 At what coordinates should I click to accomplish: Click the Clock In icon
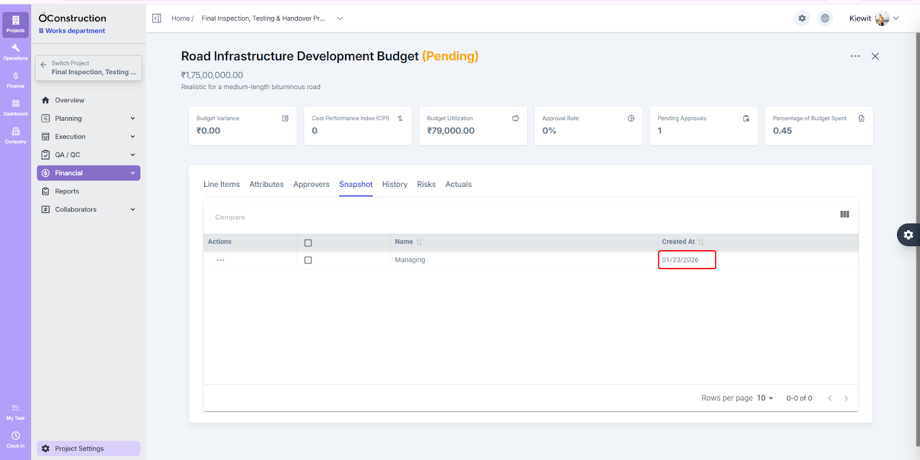click(16, 435)
